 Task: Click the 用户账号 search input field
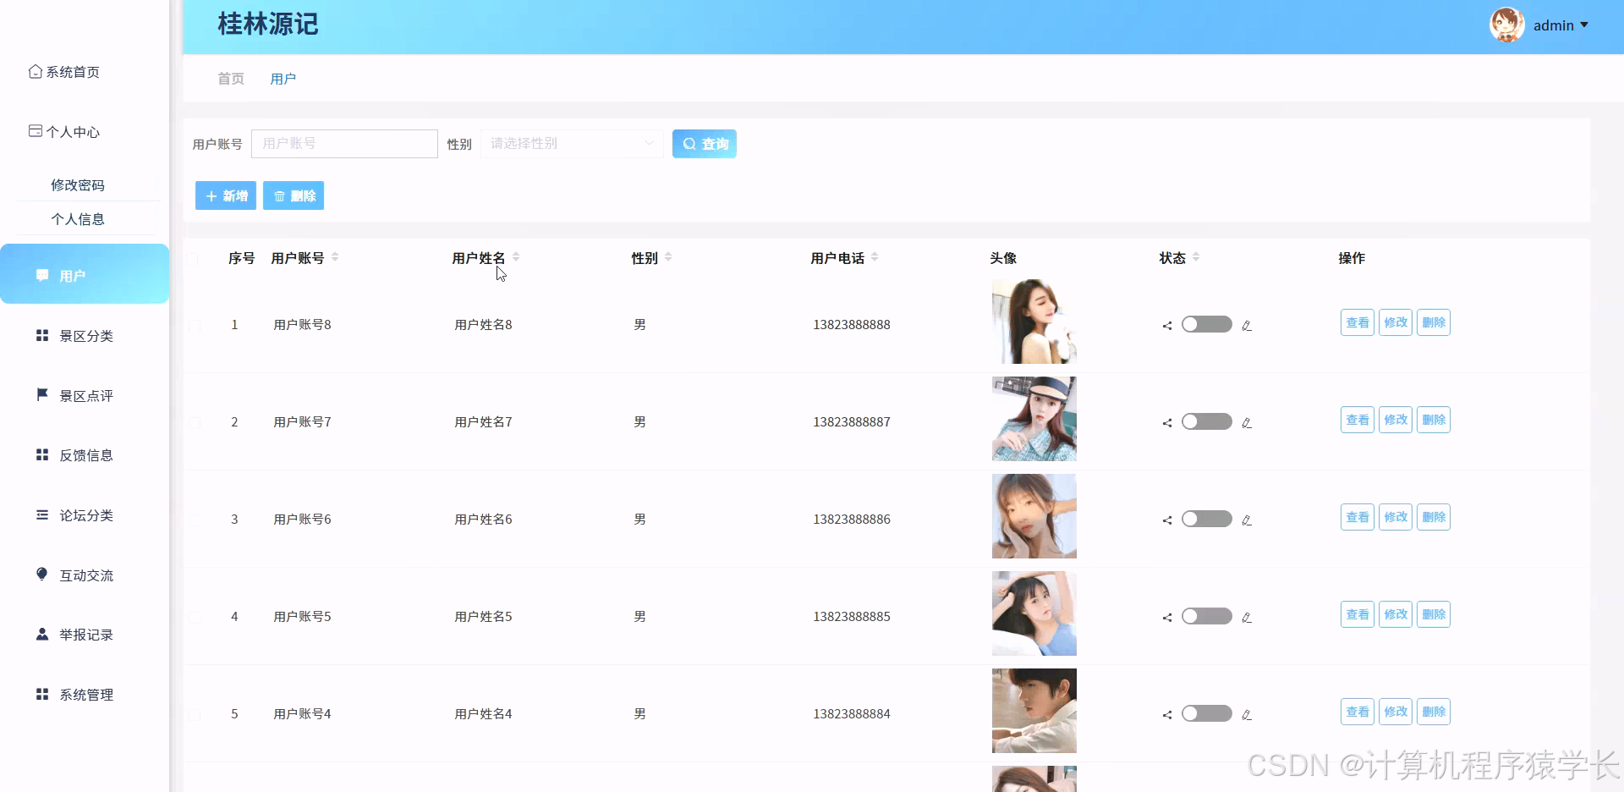coord(344,144)
